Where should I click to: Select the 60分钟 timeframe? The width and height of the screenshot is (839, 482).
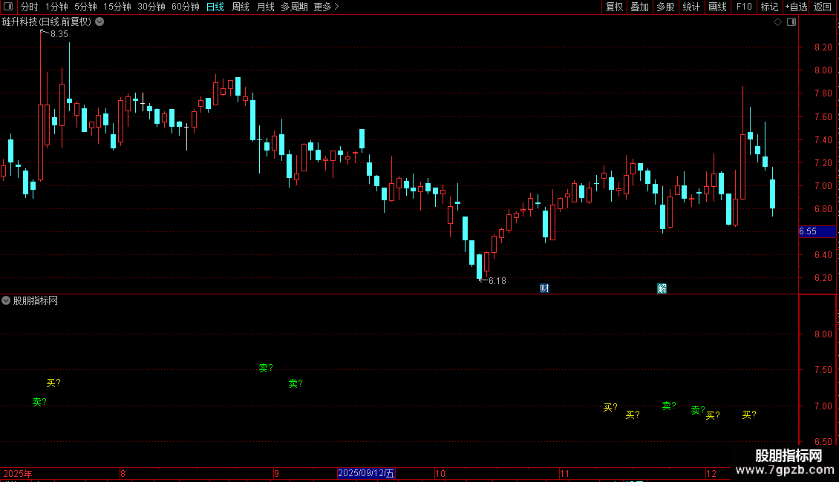[x=186, y=7]
